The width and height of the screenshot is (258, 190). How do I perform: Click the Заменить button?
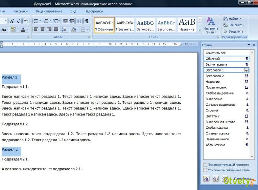click(x=233, y=25)
